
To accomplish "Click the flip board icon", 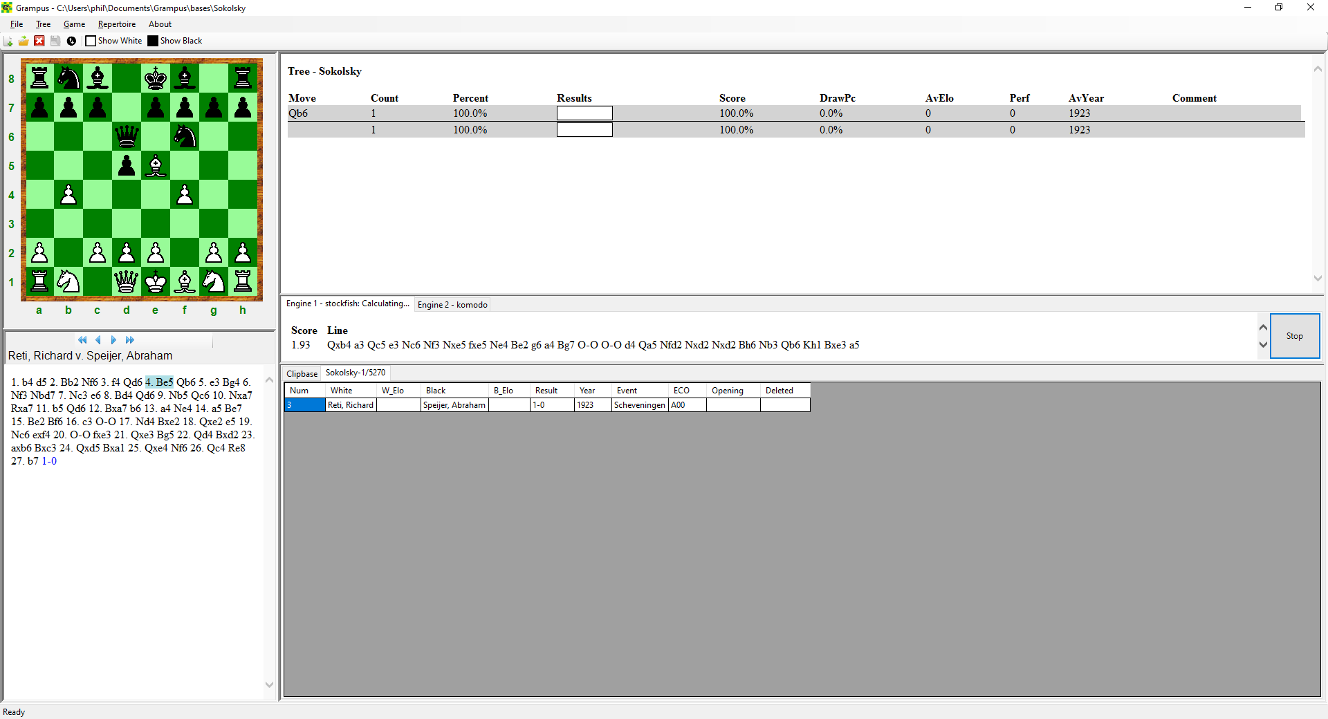I will pos(71,41).
